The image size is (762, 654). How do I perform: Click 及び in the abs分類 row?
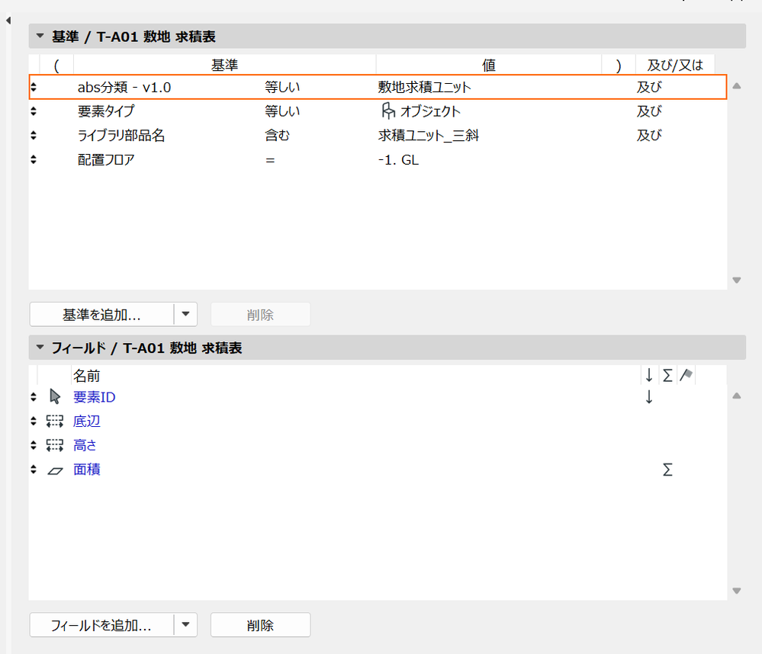point(649,88)
